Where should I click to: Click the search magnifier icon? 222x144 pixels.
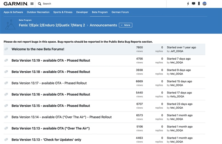[40, 4]
